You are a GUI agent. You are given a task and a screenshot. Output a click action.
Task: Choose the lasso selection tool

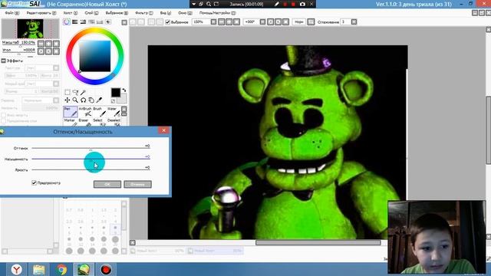coord(75,92)
